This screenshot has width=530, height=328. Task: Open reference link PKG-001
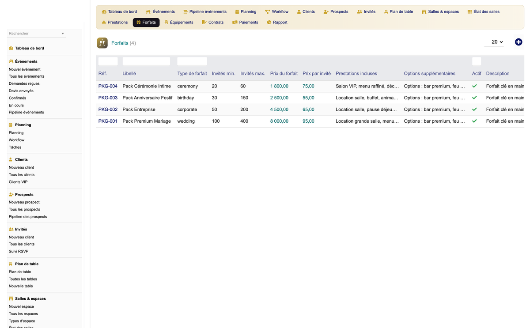pyautogui.click(x=108, y=121)
